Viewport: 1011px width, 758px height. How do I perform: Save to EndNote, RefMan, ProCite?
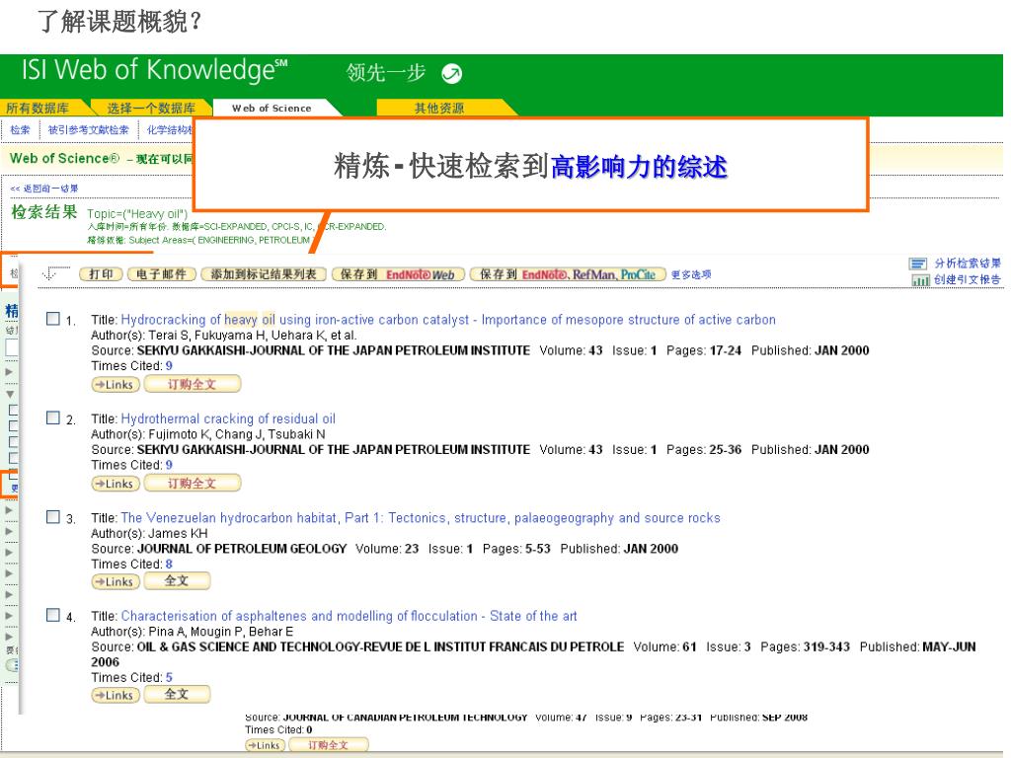click(568, 274)
